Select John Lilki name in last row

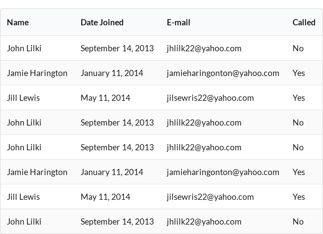24,222
